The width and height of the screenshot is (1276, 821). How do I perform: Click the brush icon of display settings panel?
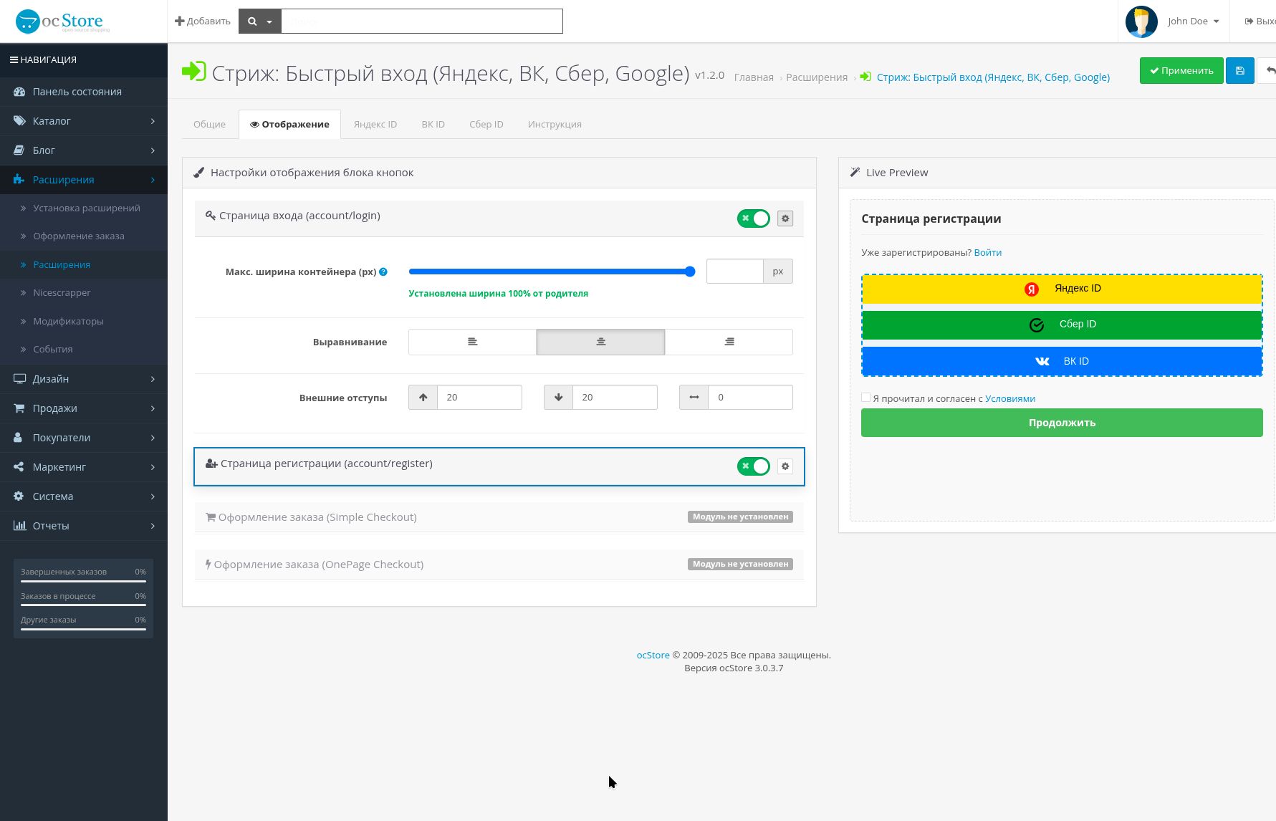tap(199, 172)
